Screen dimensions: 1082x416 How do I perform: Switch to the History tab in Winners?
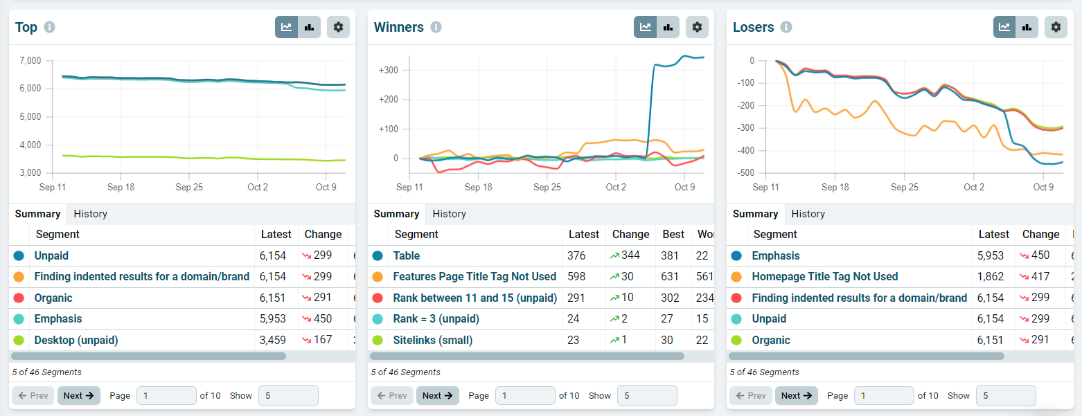[449, 213]
